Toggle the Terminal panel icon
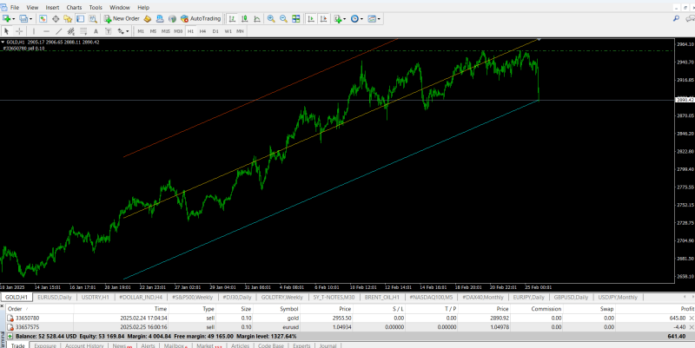This screenshot has width=695, height=348. click(80, 18)
